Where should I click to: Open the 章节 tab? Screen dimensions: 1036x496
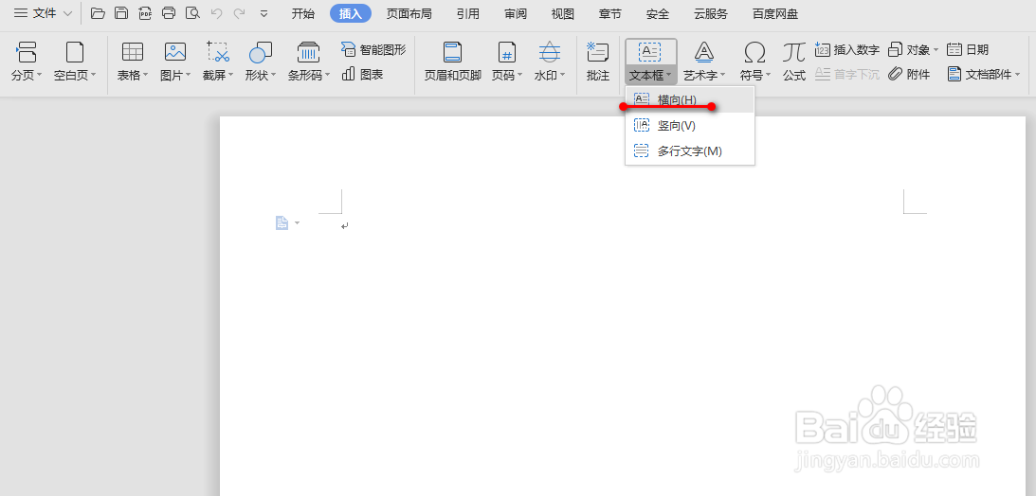(609, 14)
